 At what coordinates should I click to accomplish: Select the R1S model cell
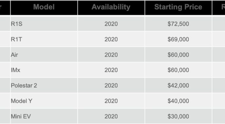44,24
